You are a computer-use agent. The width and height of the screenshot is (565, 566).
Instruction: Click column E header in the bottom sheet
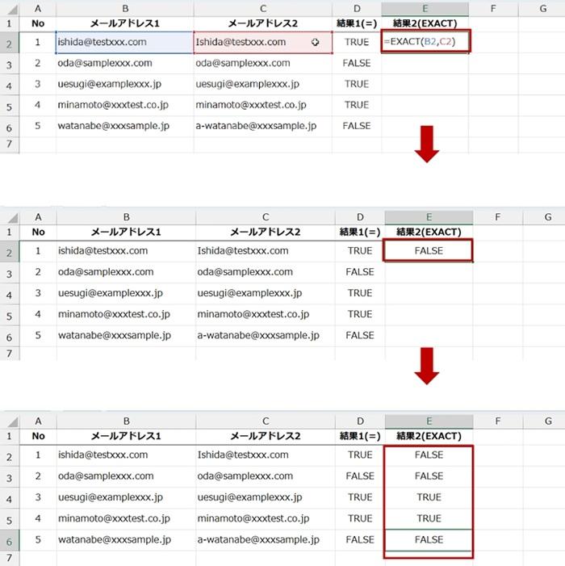[428, 421]
